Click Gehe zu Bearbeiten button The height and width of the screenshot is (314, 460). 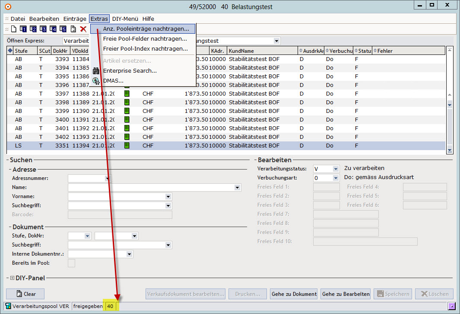346,294
